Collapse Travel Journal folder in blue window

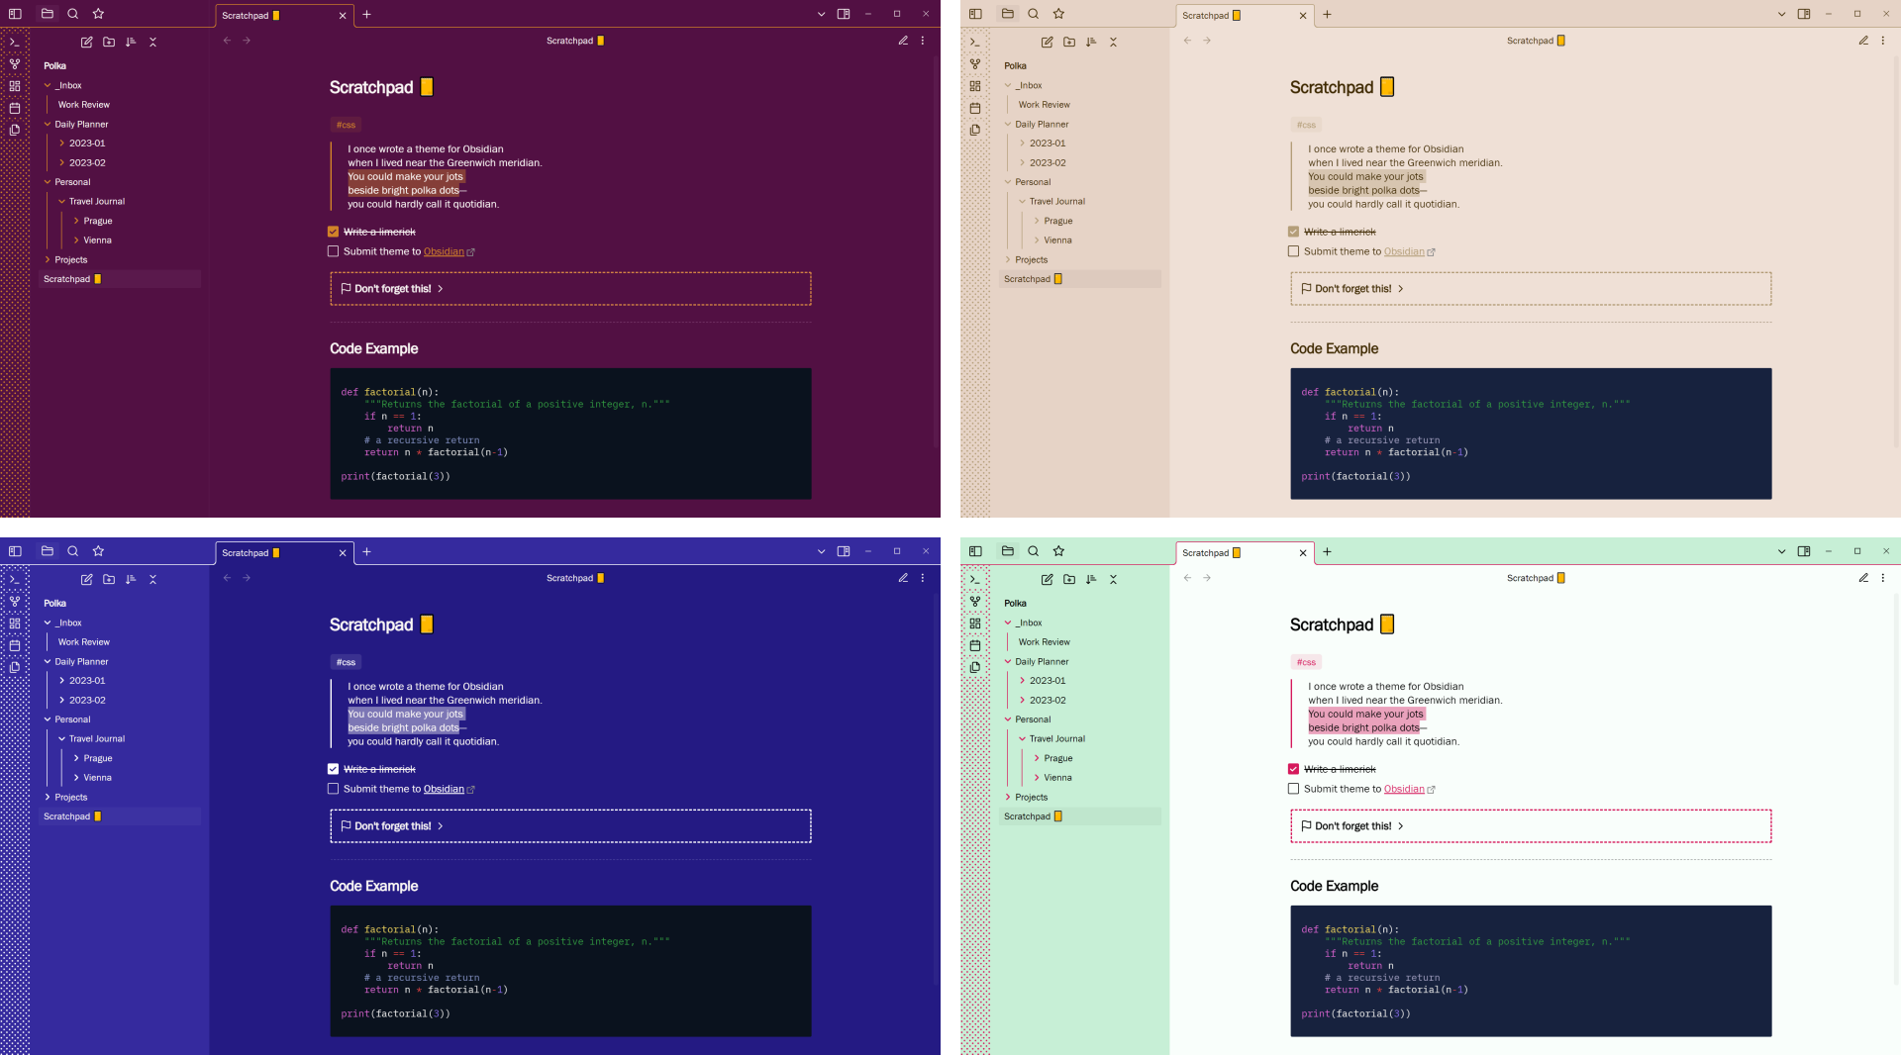[61, 739]
